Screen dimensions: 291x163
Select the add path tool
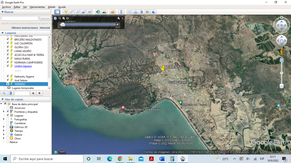78,12
